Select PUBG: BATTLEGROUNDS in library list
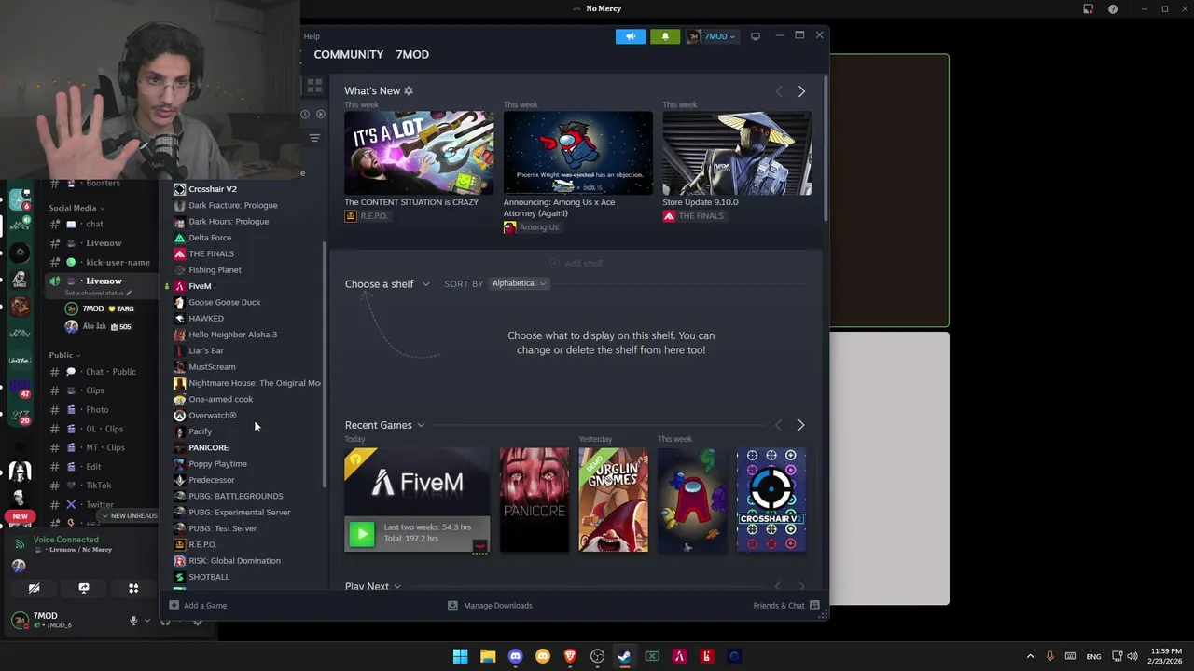Image resolution: width=1194 pixels, height=671 pixels. pos(236,496)
